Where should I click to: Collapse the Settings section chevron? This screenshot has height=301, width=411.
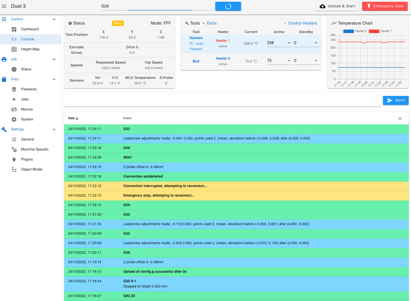pos(54,129)
